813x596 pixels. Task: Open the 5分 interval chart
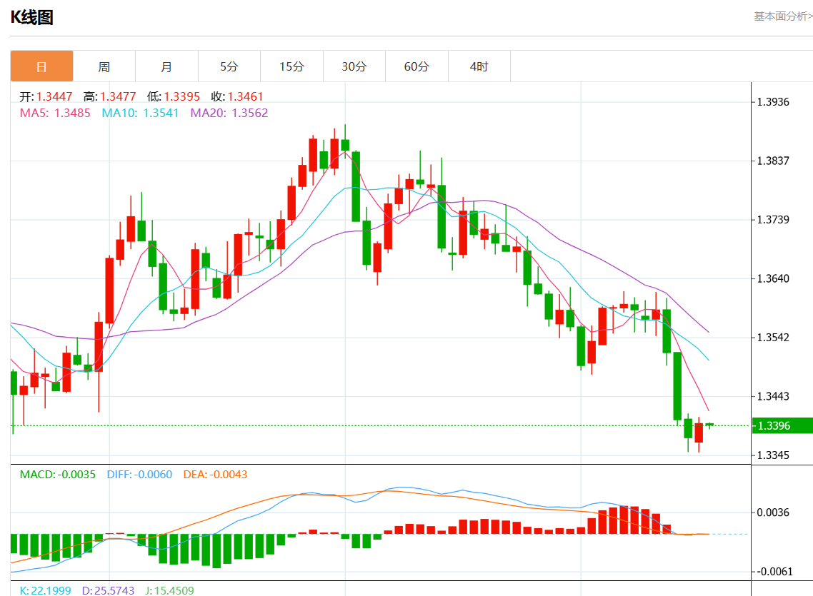[229, 66]
